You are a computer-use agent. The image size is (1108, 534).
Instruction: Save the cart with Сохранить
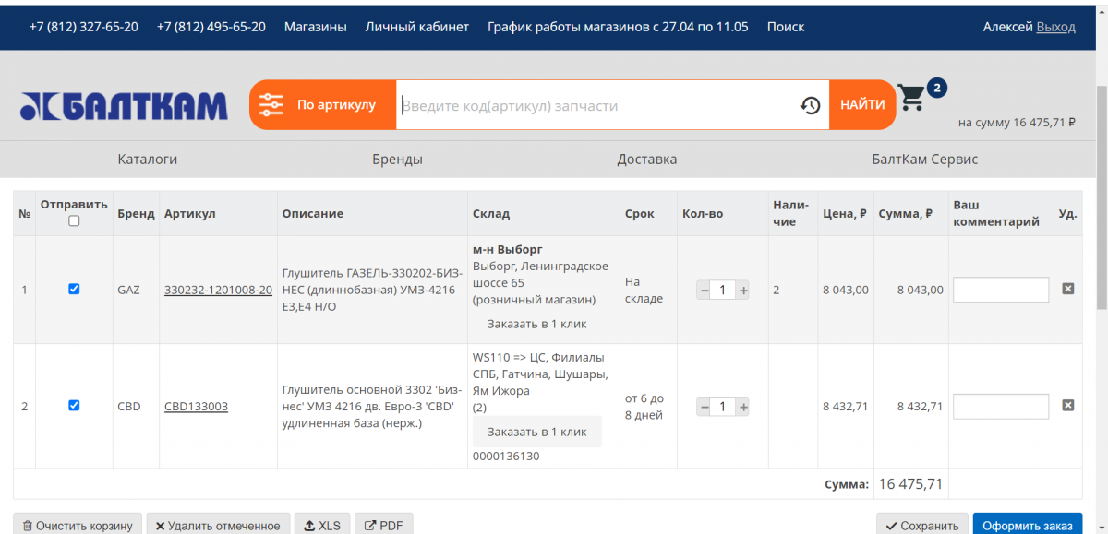tap(922, 526)
